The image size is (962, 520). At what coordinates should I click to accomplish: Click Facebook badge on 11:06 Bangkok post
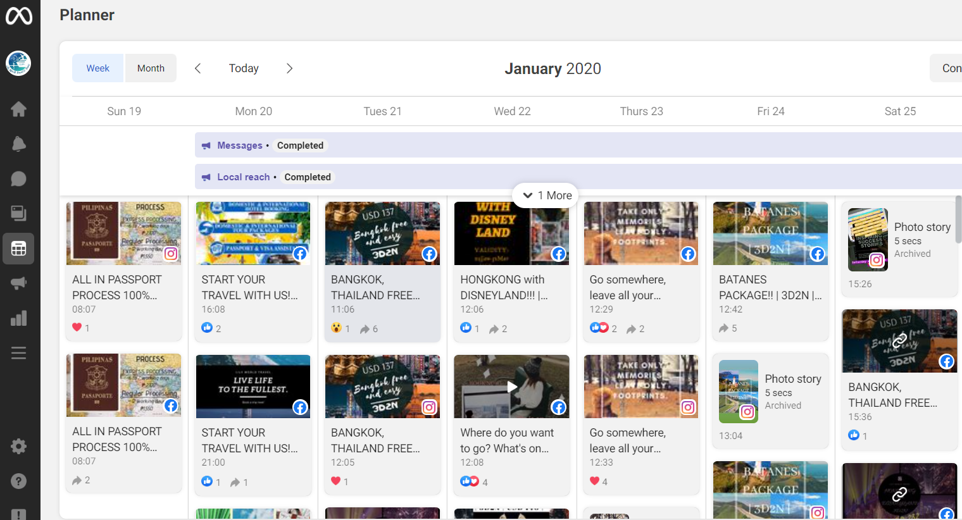[429, 254]
